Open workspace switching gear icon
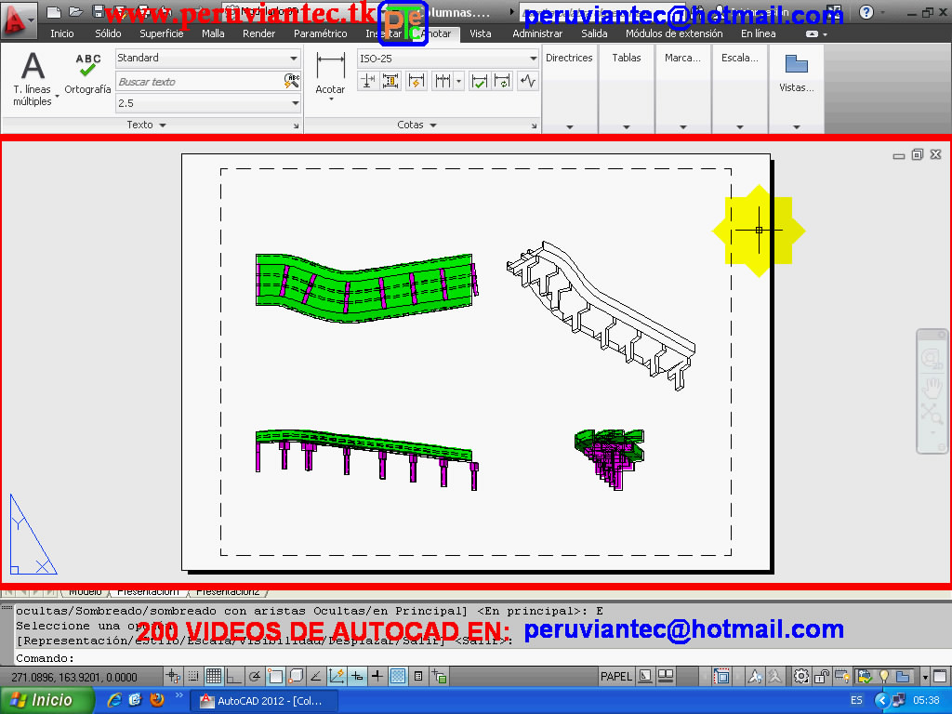 click(801, 676)
